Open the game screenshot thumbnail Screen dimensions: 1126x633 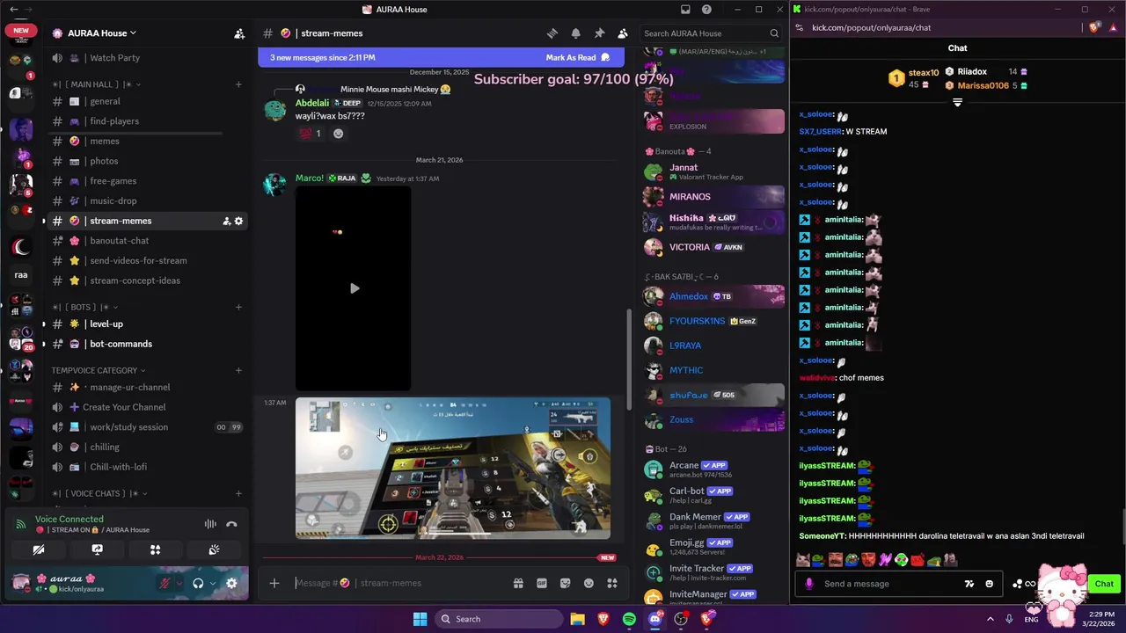[452, 468]
